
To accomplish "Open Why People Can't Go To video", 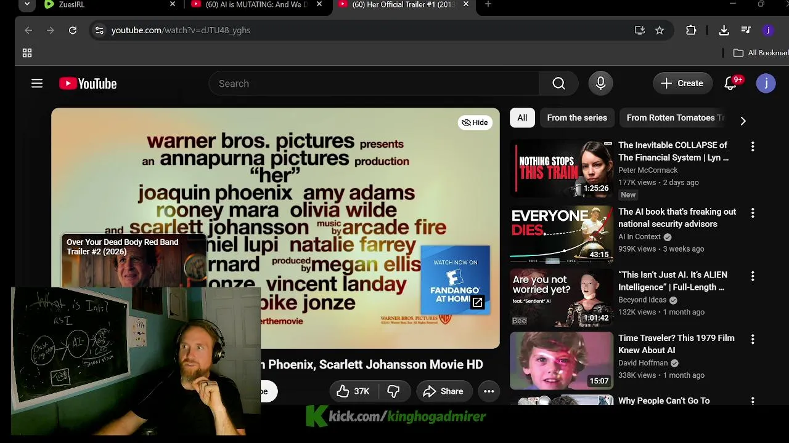I will click(x=664, y=401).
